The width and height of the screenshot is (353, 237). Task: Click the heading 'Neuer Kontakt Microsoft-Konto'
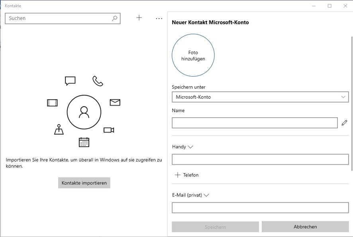(210, 22)
